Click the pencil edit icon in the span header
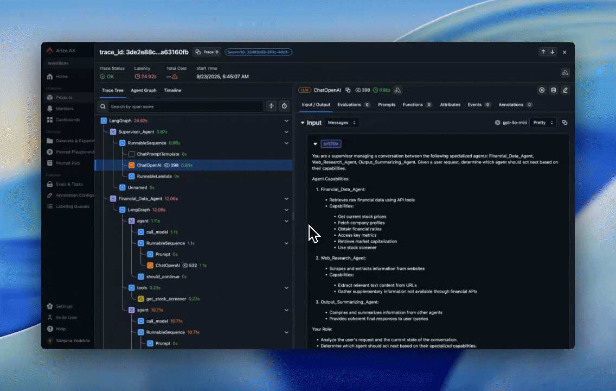Image resolution: width=616 pixels, height=391 pixels. pos(564,90)
